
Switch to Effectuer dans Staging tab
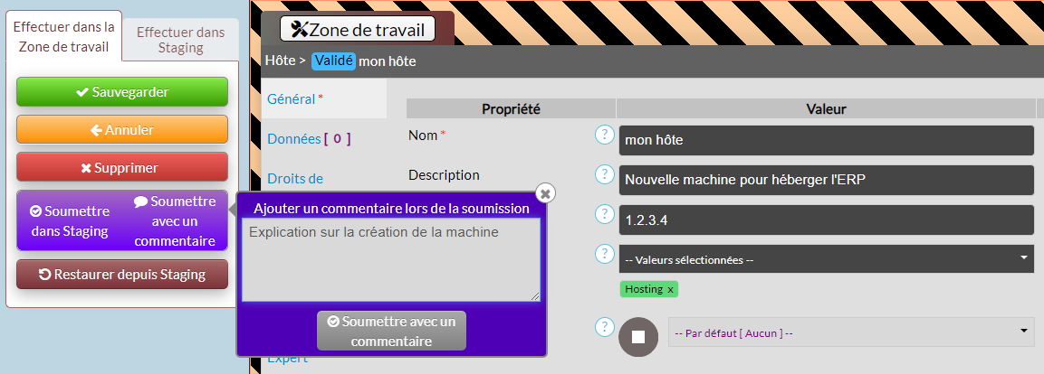coord(180,40)
